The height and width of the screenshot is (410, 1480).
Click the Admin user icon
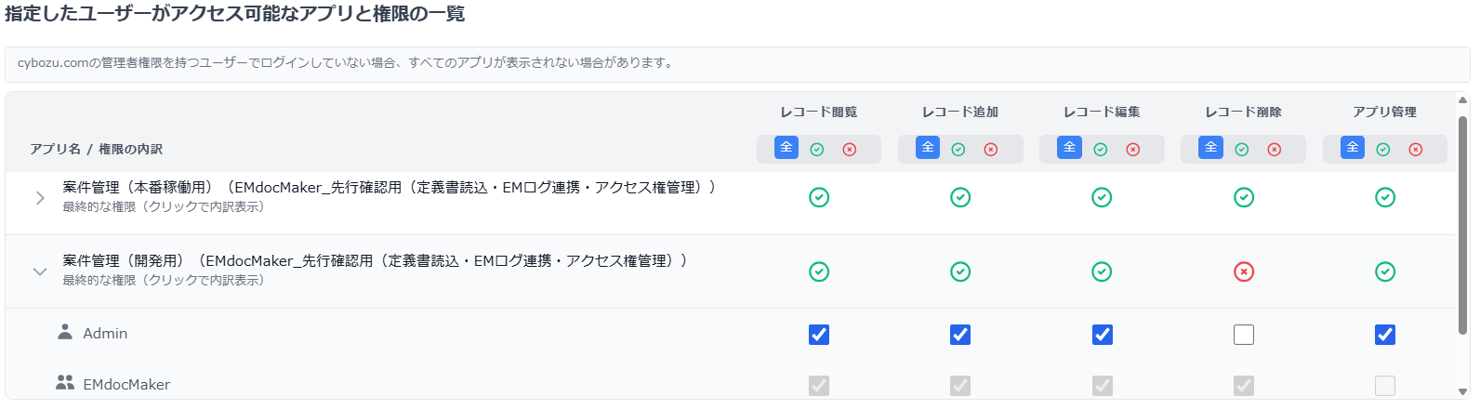(x=65, y=332)
